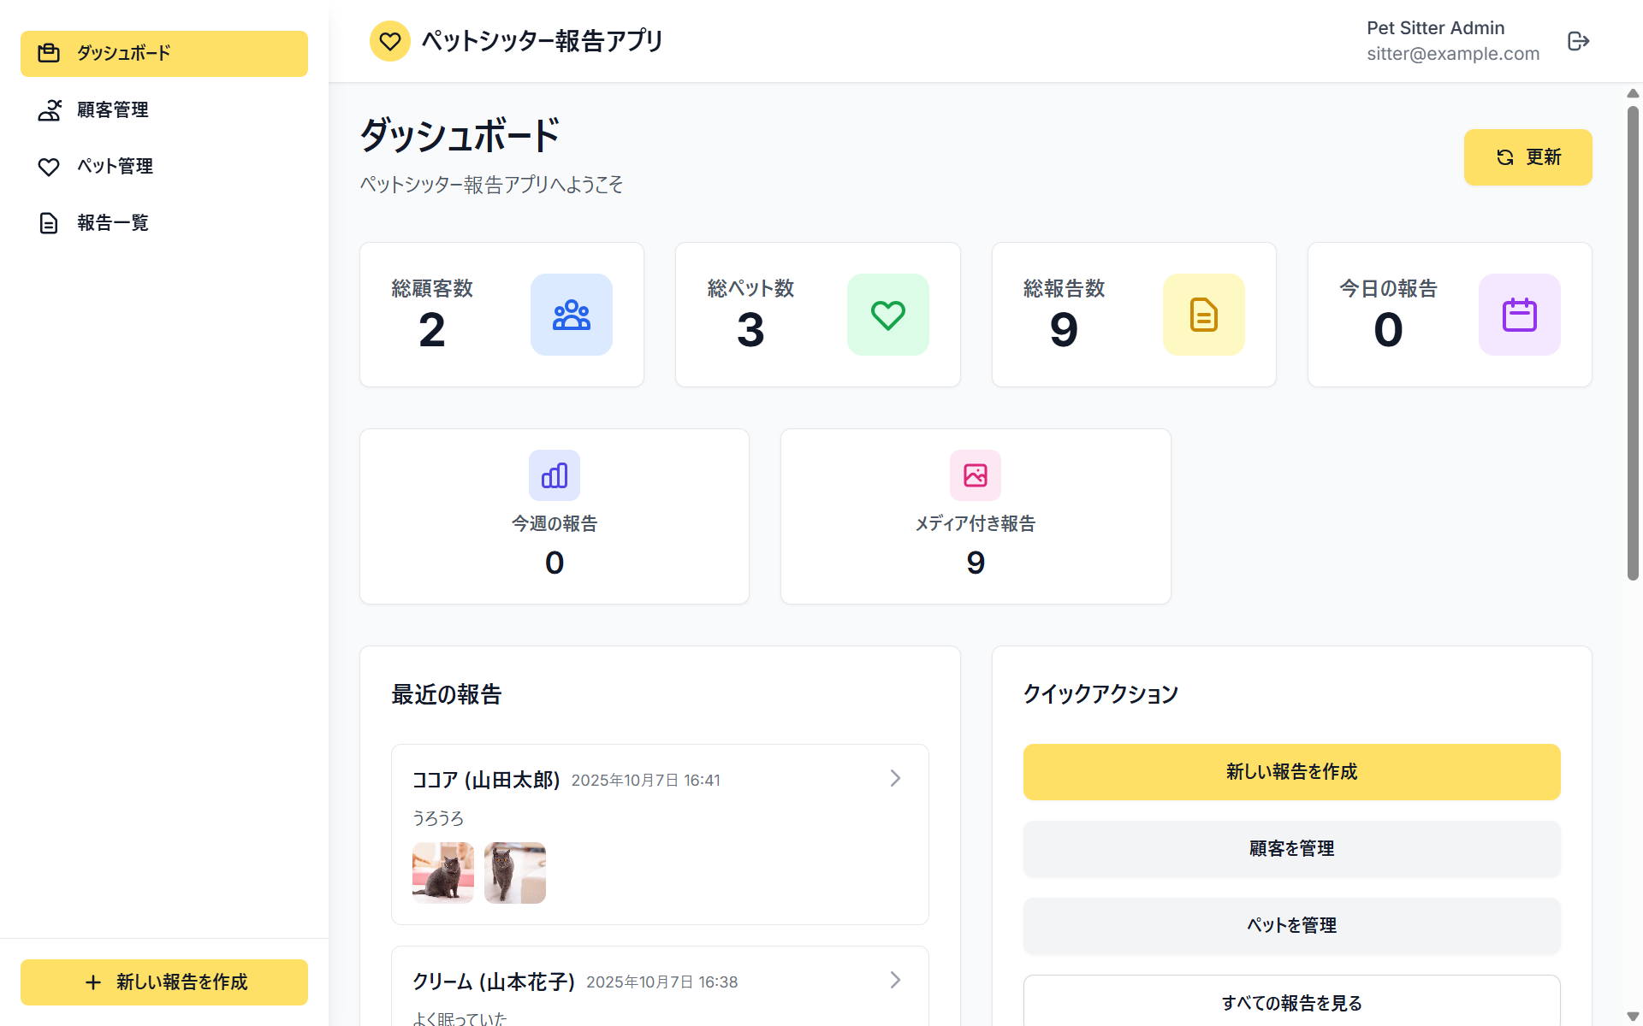Click the purple calendar icon for today's reports
The width and height of the screenshot is (1643, 1026).
click(x=1519, y=315)
